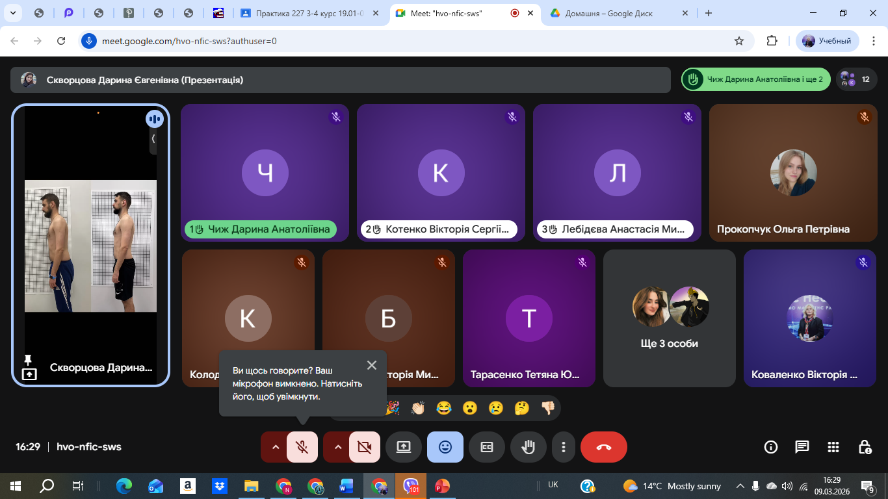Open more options three-dot menu
Image resolution: width=888 pixels, height=499 pixels.
564,447
